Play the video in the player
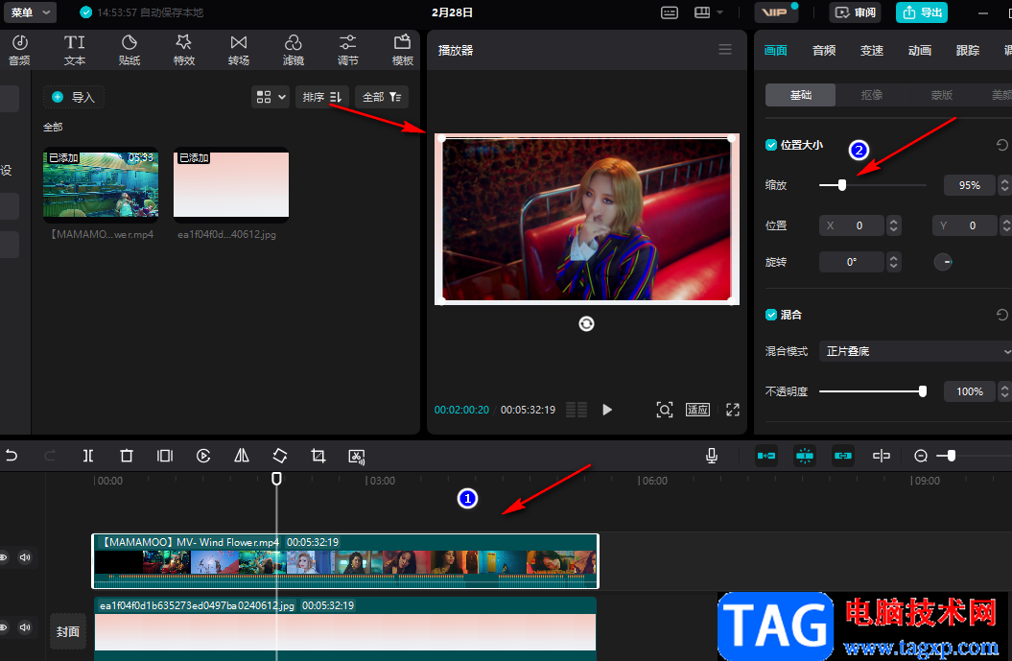Screen dimensions: 1012x661 (607, 410)
